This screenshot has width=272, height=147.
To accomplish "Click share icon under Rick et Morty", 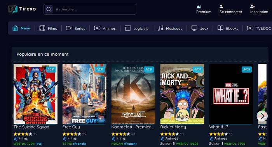I will pyautogui.click(x=162, y=138).
